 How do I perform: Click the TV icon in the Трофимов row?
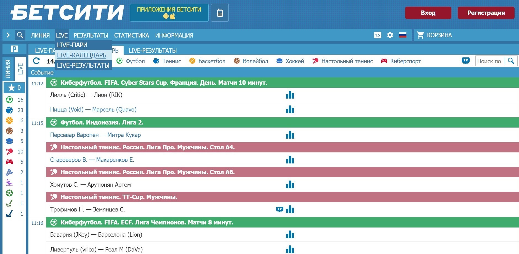pos(280,209)
